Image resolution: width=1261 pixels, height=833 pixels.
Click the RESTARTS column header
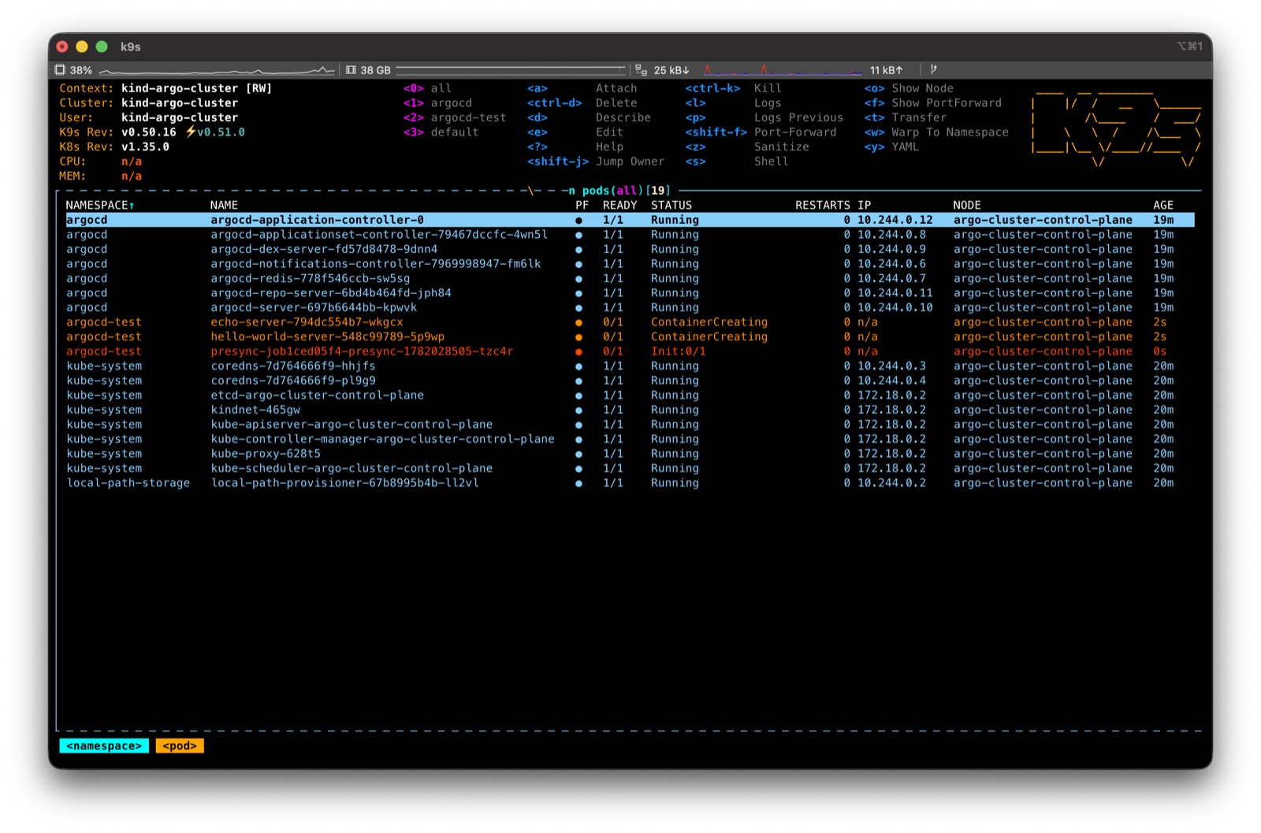(x=823, y=206)
